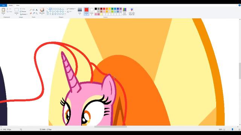Click the Edit colors button
This screenshot has height=135, width=241.
[x=125, y=11]
